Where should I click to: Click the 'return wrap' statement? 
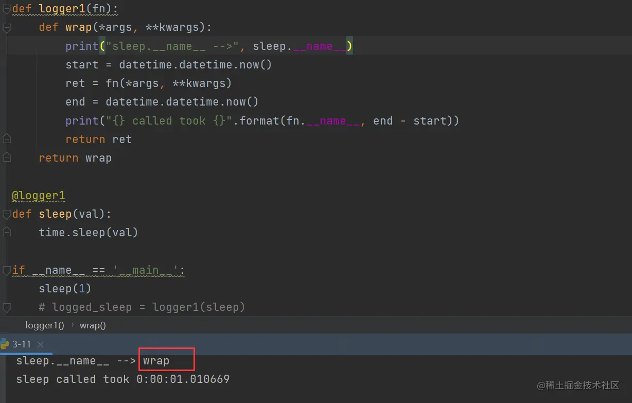point(75,157)
